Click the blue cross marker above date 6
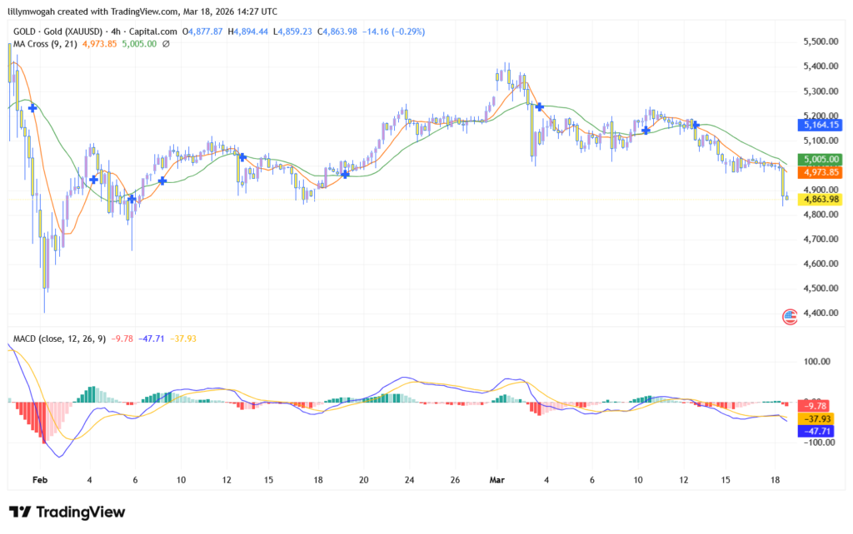Image resolution: width=853 pixels, height=534 pixels. (x=132, y=199)
